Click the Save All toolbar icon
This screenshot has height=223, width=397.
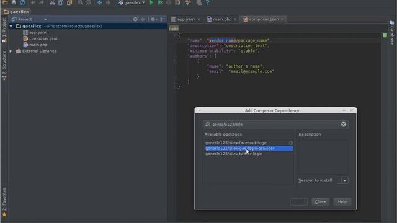[x=14, y=2]
